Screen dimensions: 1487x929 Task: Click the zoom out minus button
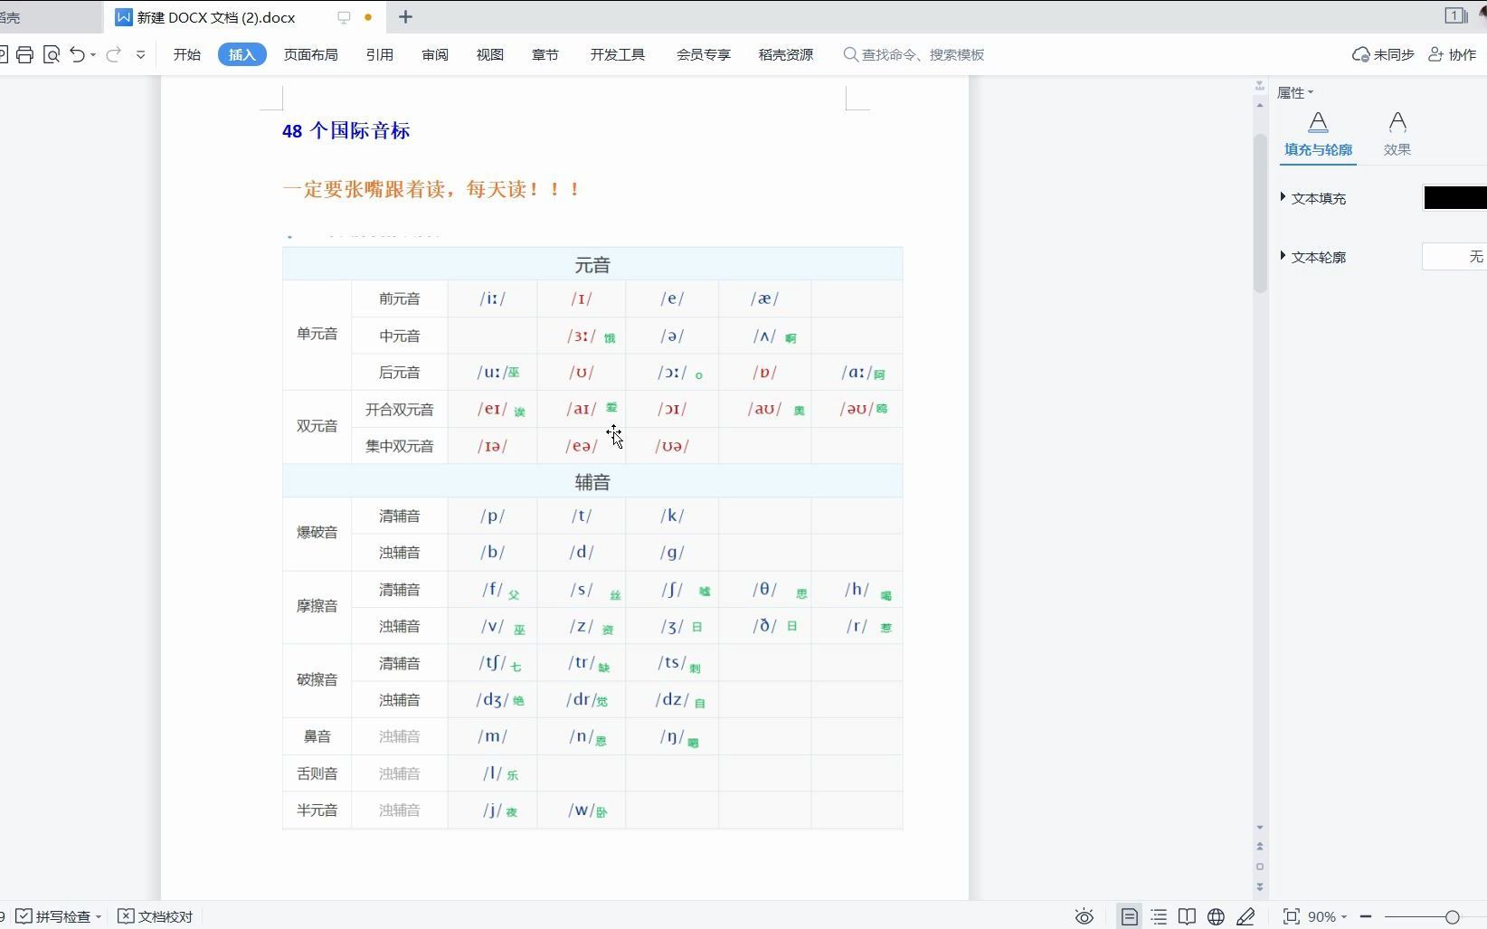click(1366, 916)
